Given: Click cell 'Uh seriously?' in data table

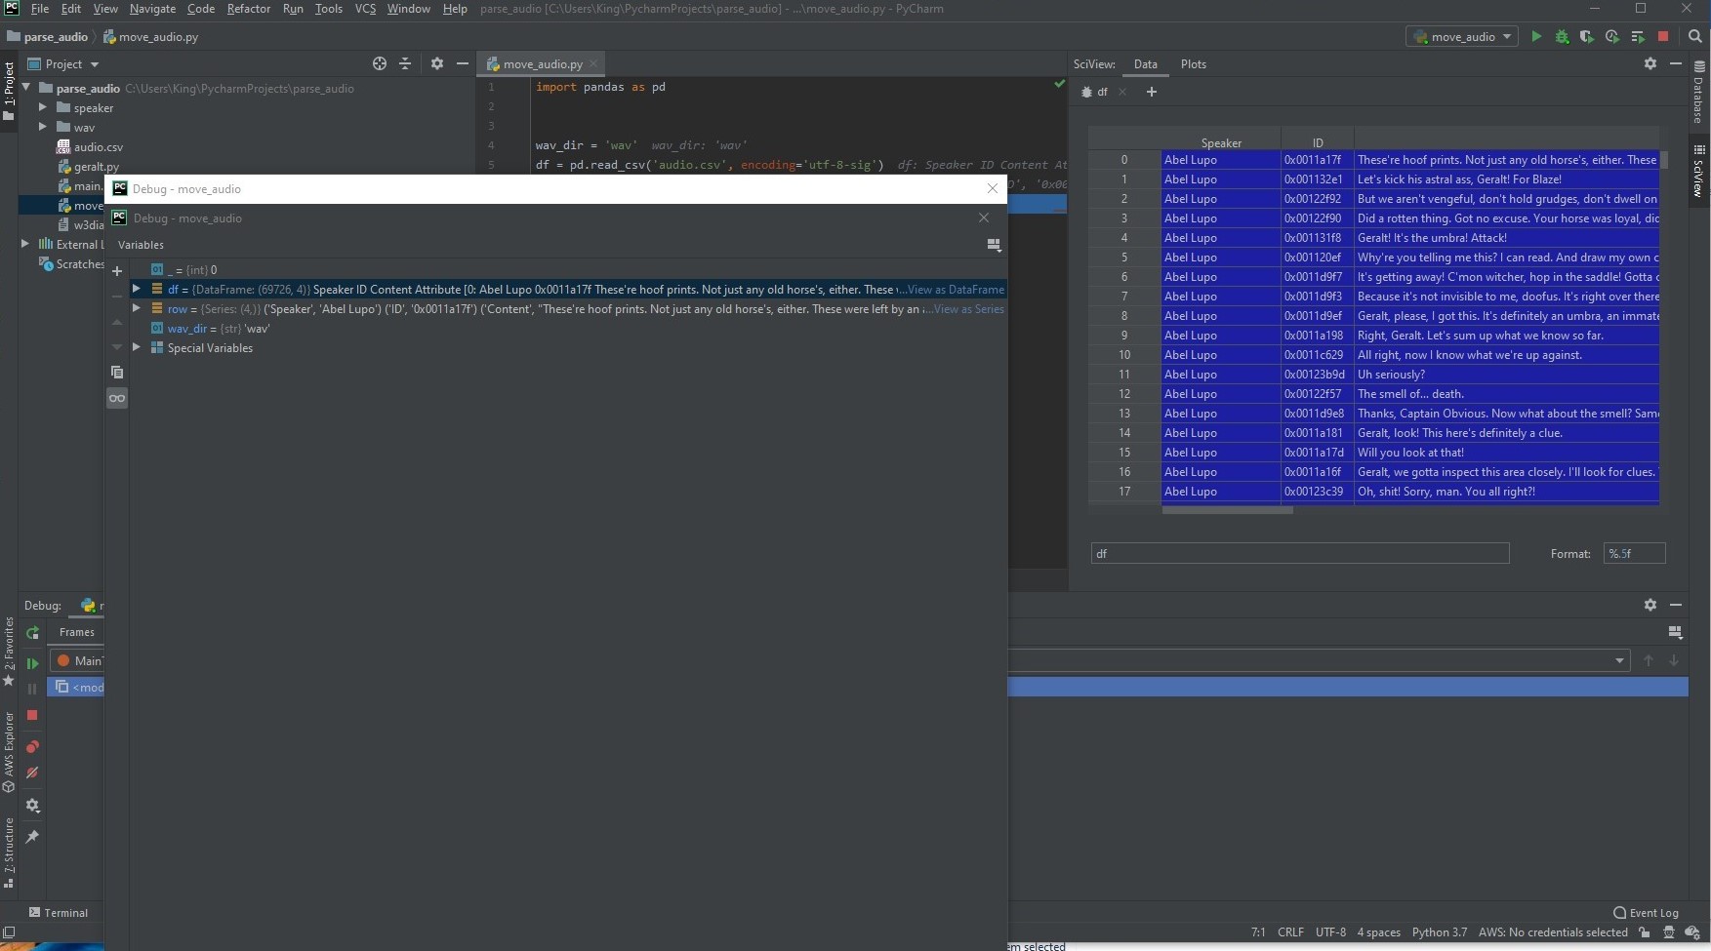Looking at the screenshot, I should (1507, 375).
